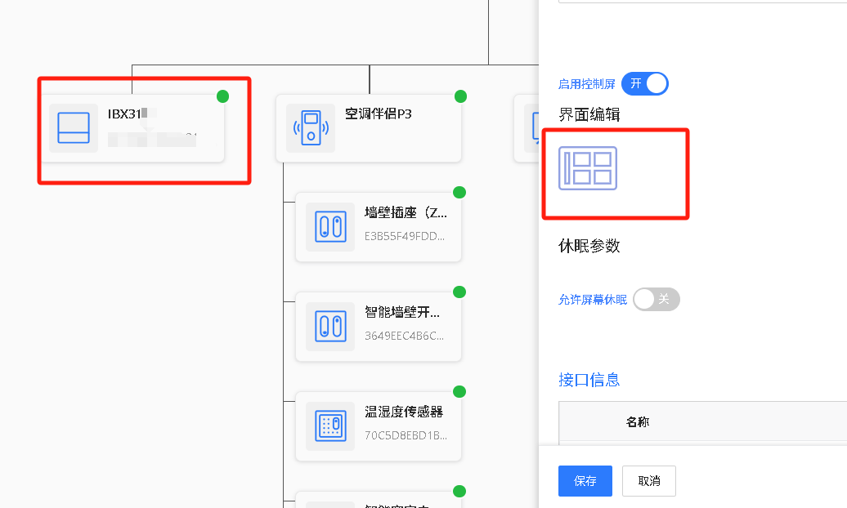
Task: Click the 名称 column header
Action: click(x=638, y=422)
